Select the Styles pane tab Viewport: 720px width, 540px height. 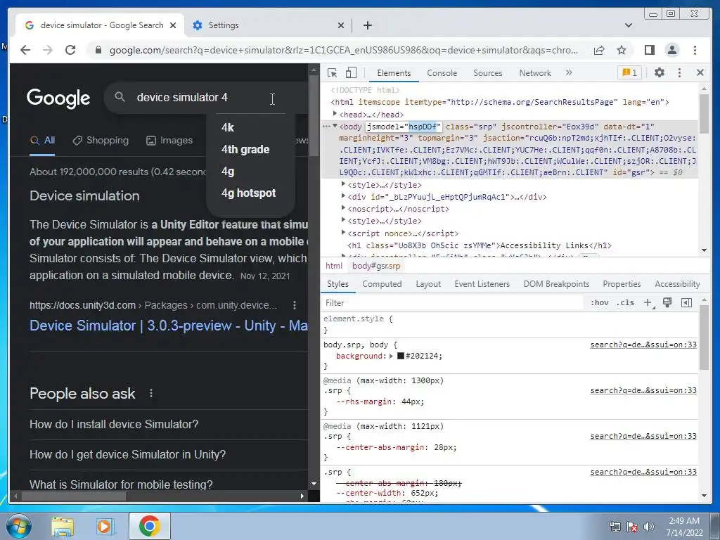[x=337, y=284]
